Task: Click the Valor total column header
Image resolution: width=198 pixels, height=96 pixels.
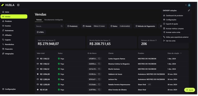Action: tap(41, 53)
